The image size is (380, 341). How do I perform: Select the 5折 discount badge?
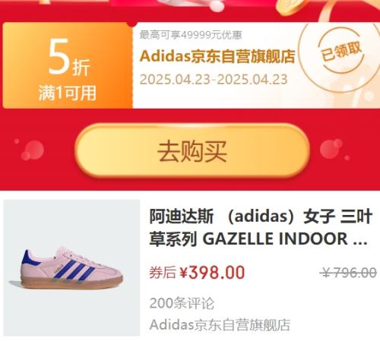(x=69, y=58)
